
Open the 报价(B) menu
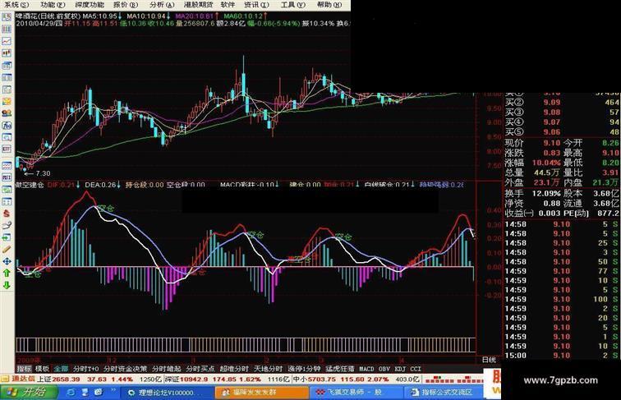coord(126,5)
